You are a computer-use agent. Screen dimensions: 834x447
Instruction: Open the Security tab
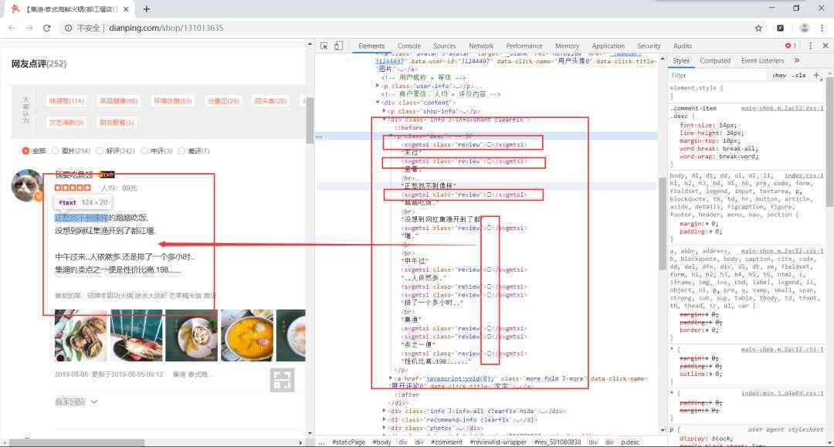649,46
